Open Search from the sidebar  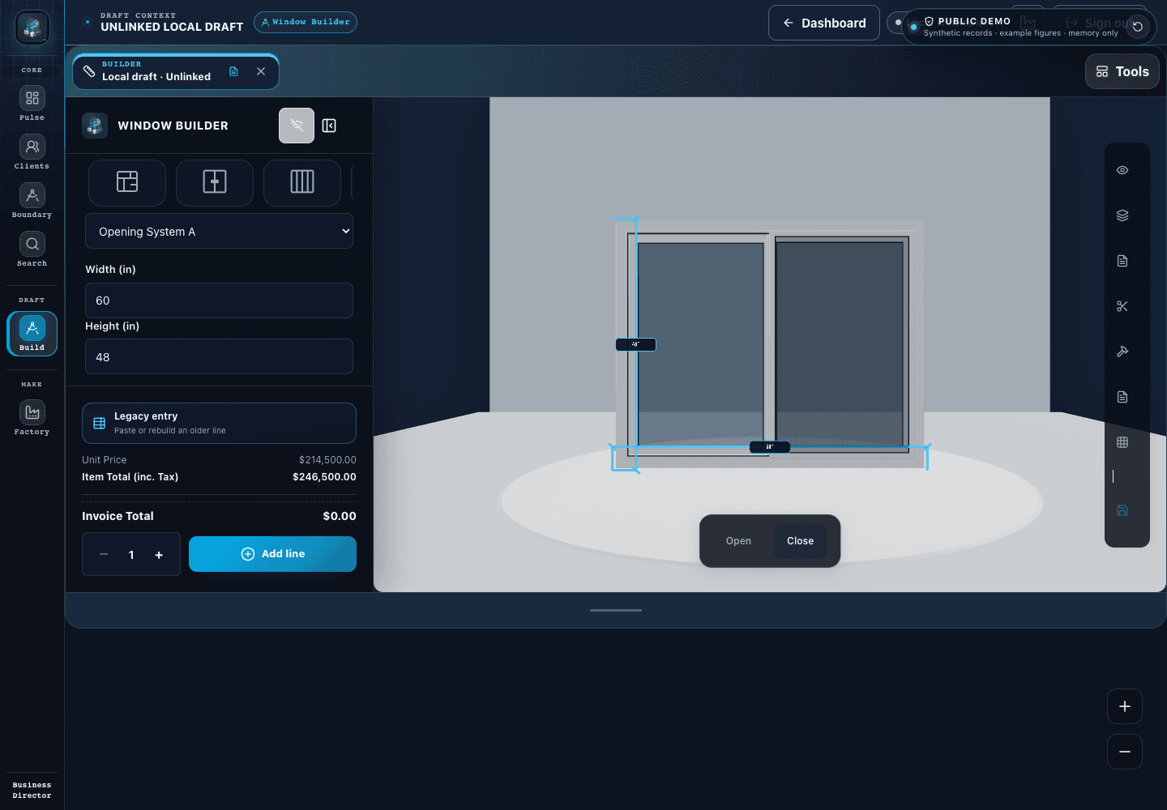pyautogui.click(x=32, y=249)
